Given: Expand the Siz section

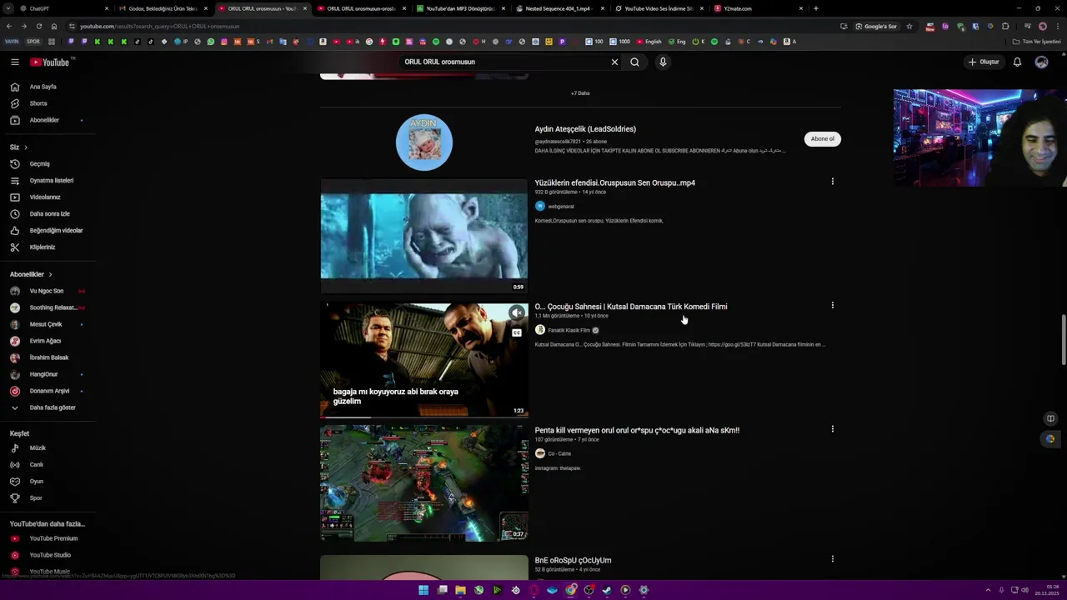Looking at the screenshot, I should 19,147.
